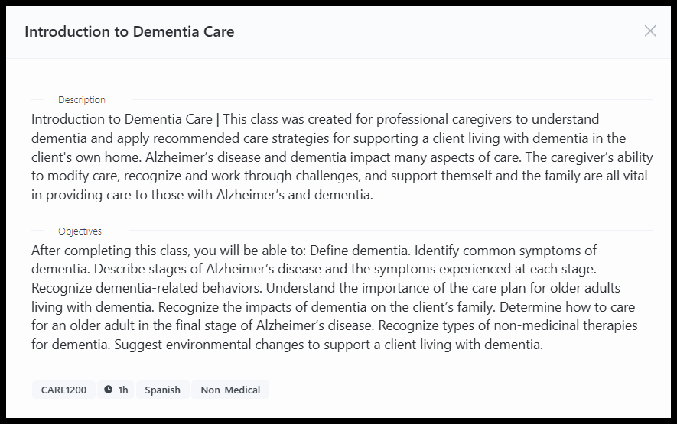677x424 pixels.
Task: Click the Spanish language tag
Action: (x=162, y=390)
